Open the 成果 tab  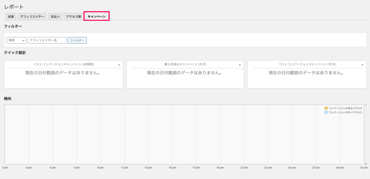11,17
